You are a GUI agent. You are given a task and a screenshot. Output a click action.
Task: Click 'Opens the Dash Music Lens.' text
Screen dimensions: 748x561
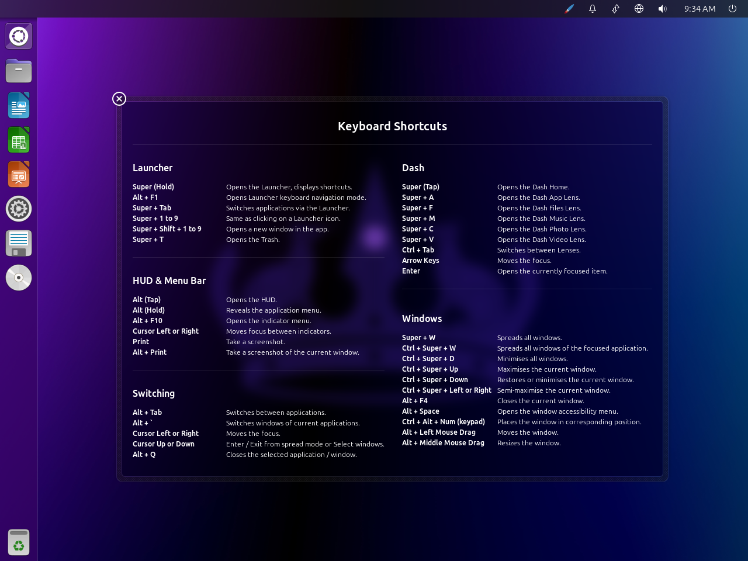(x=541, y=219)
